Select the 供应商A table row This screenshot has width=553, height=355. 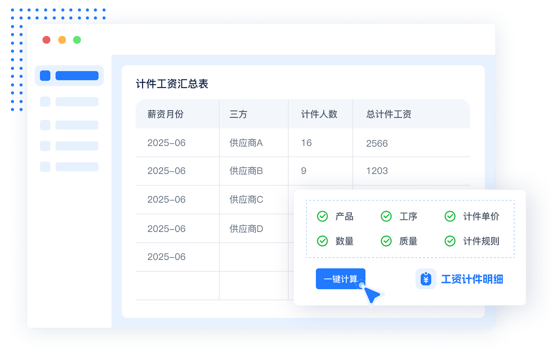pos(245,143)
